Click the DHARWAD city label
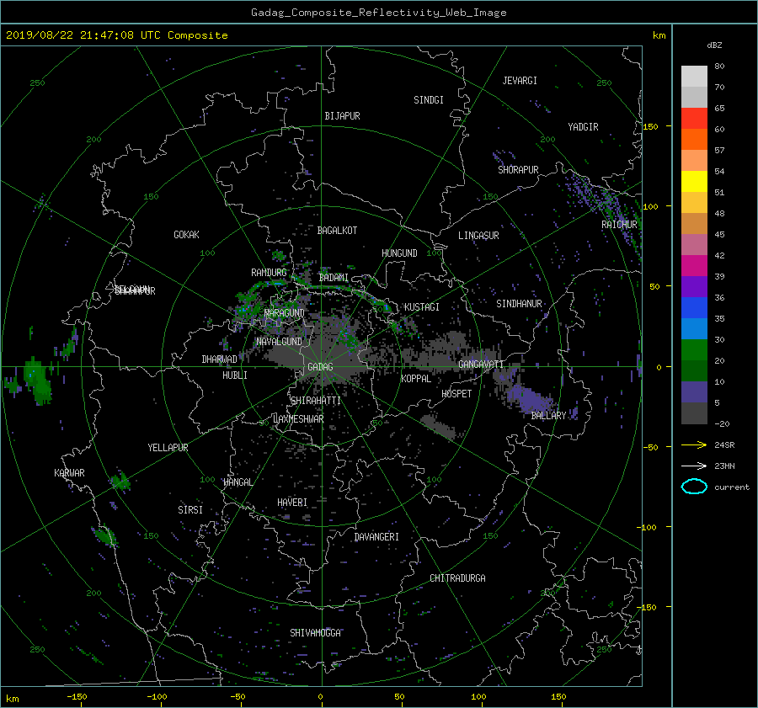Screen dimensions: 758x708 click(x=219, y=359)
